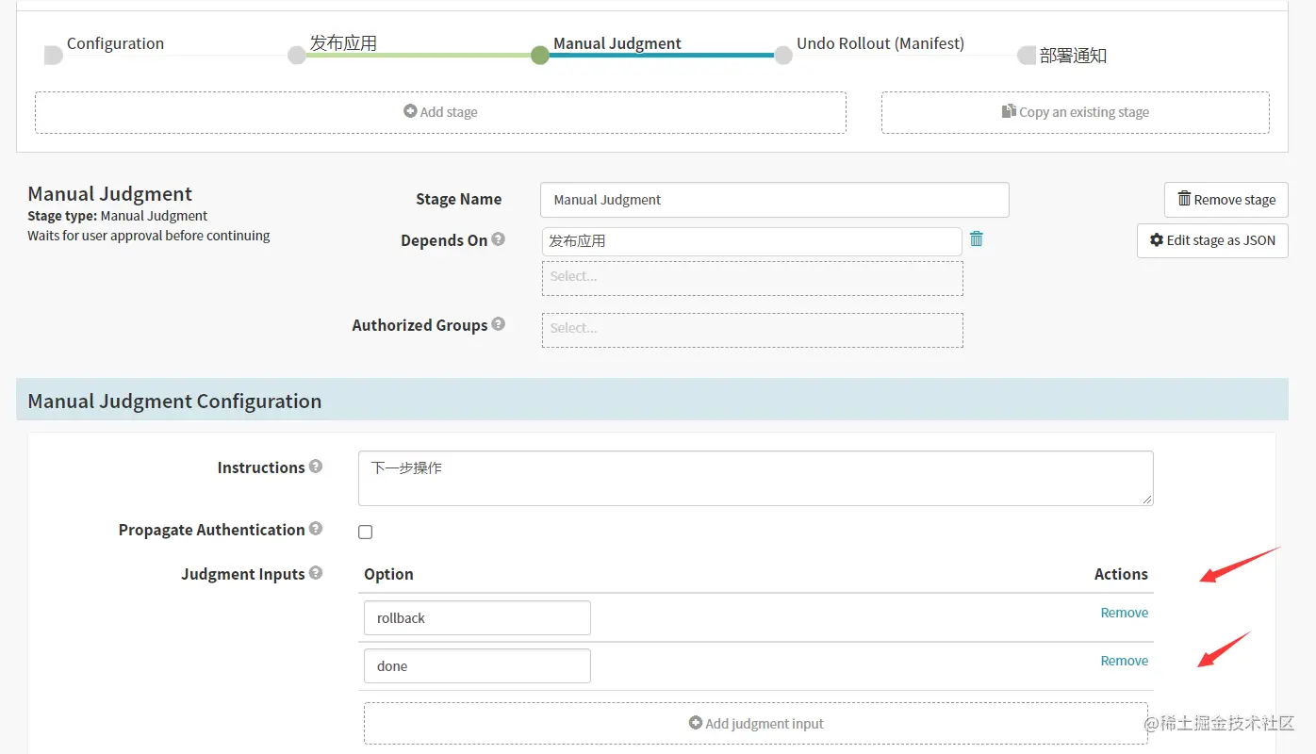The width and height of the screenshot is (1316, 754).
Task: Select the Undo Rollout (Manifest) stage node
Action: point(782,56)
